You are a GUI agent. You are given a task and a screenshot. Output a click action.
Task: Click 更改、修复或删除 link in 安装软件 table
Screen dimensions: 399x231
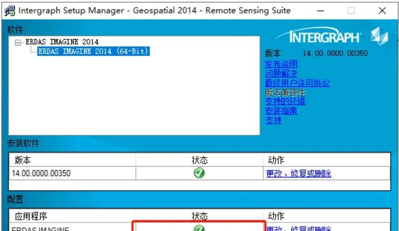tap(299, 173)
